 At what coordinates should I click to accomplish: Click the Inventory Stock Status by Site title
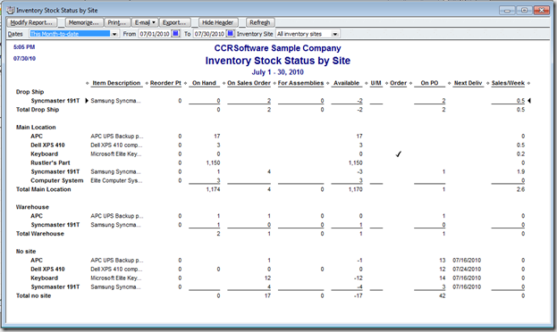coord(278,61)
